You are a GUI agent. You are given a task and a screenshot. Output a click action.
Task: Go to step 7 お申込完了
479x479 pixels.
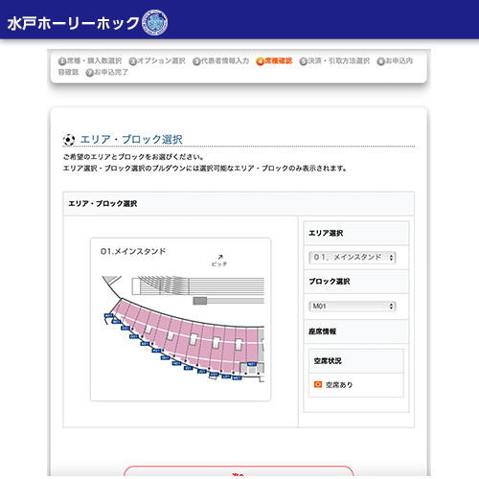click(106, 73)
